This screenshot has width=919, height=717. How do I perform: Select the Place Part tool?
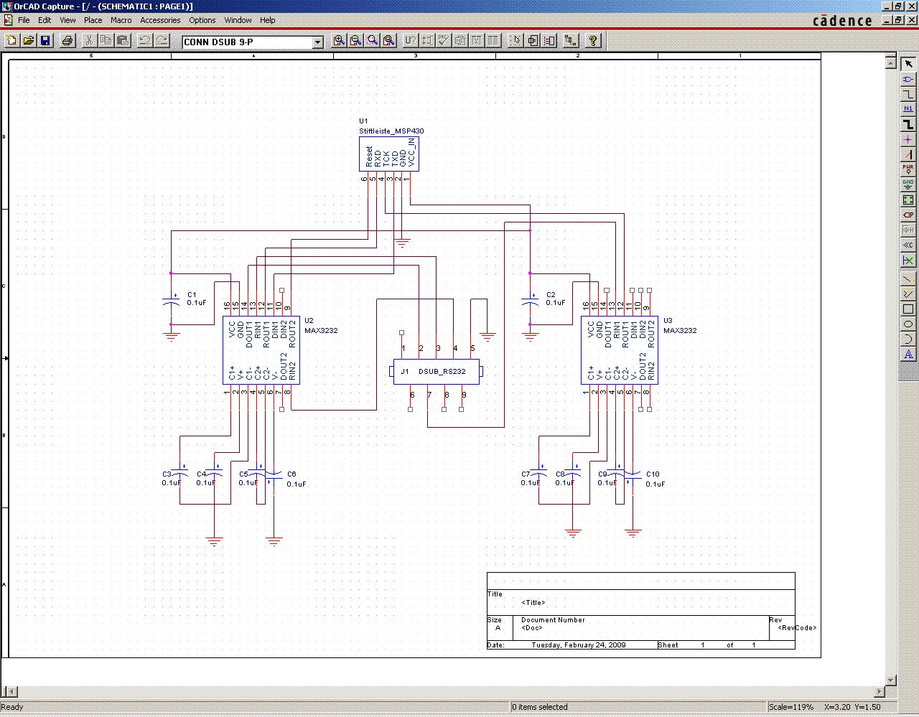[x=908, y=79]
